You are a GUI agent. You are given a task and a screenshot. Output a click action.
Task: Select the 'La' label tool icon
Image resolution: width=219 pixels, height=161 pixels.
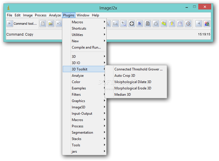click(115, 24)
